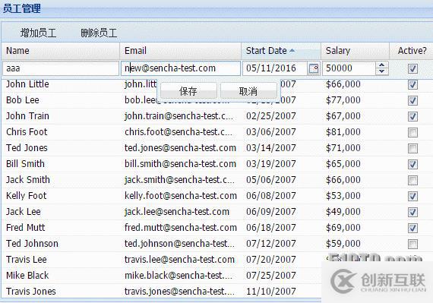
Task: Click start date 03/19/2007
Action: pyautogui.click(x=271, y=164)
